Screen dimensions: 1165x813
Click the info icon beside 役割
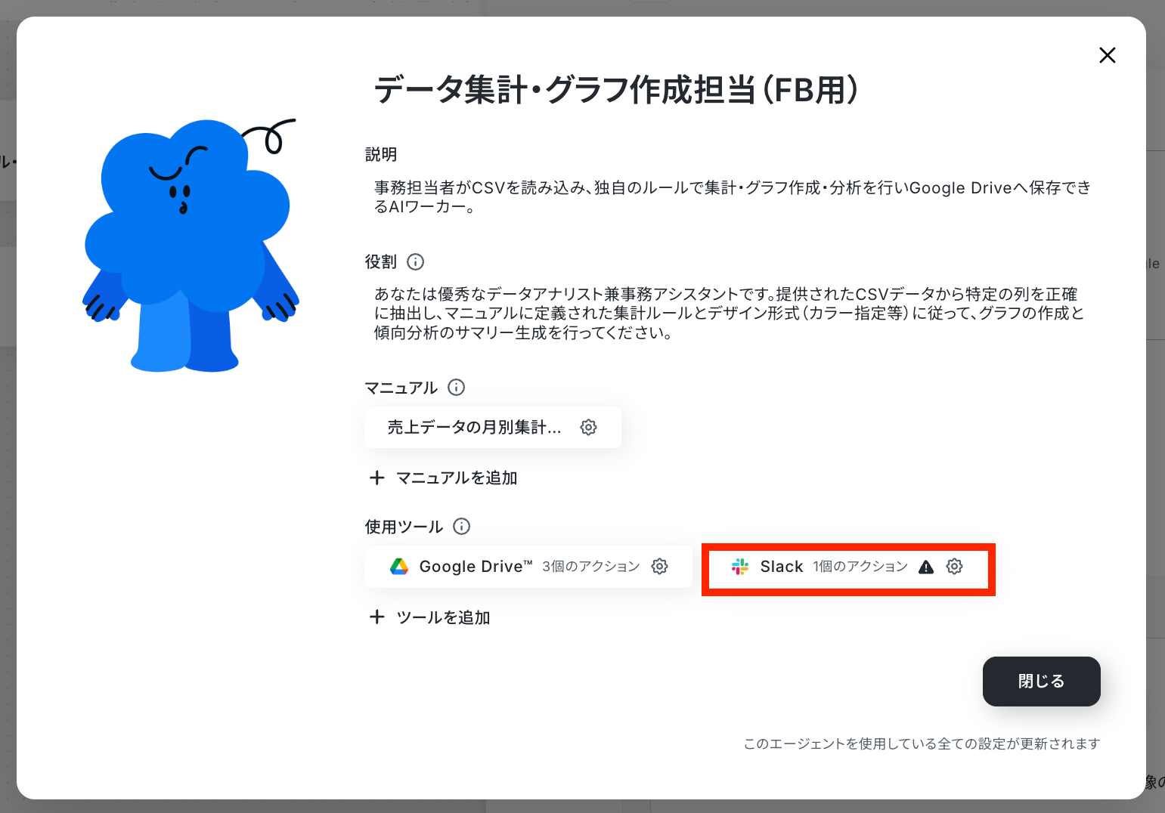point(416,261)
